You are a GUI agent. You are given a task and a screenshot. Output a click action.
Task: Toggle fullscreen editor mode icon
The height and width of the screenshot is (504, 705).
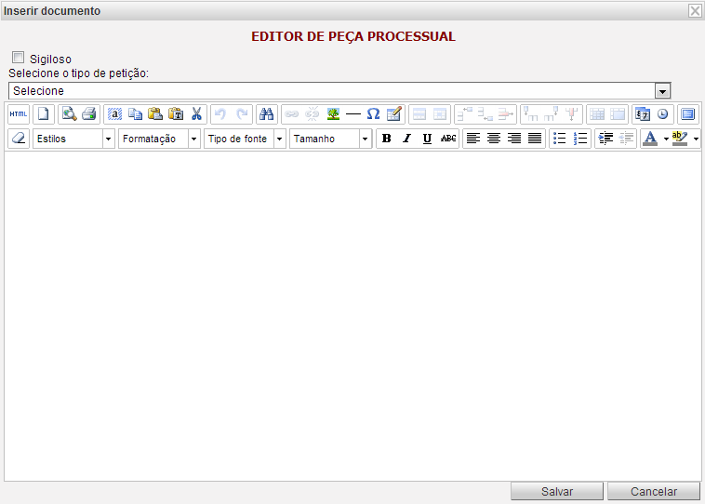click(688, 114)
